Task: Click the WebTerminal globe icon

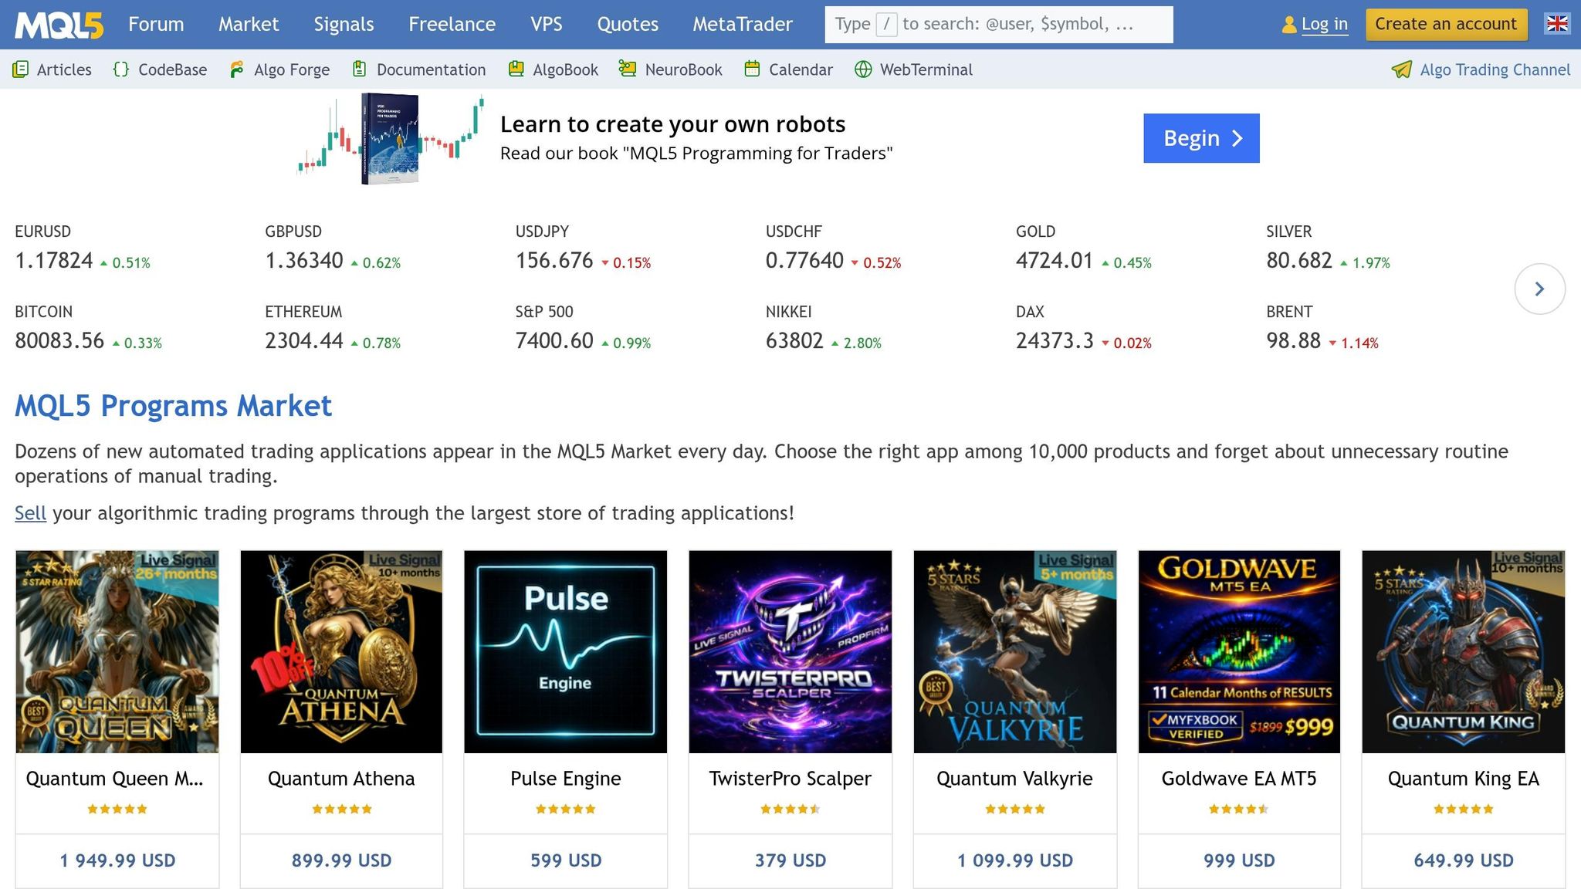Action: pos(863,69)
